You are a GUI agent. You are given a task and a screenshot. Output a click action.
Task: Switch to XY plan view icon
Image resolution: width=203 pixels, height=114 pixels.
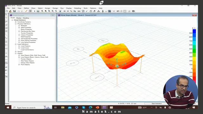(68, 11)
